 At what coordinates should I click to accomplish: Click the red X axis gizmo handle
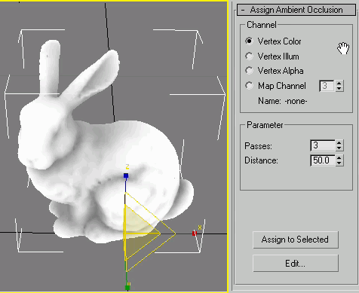pyautogui.click(x=194, y=233)
